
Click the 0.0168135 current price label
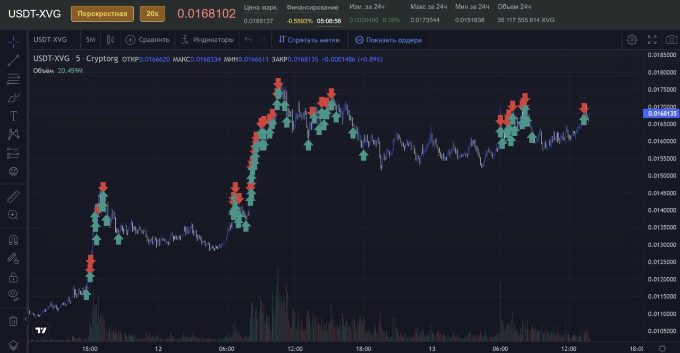click(661, 113)
